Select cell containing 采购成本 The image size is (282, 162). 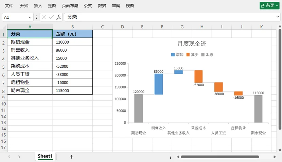click(30, 66)
